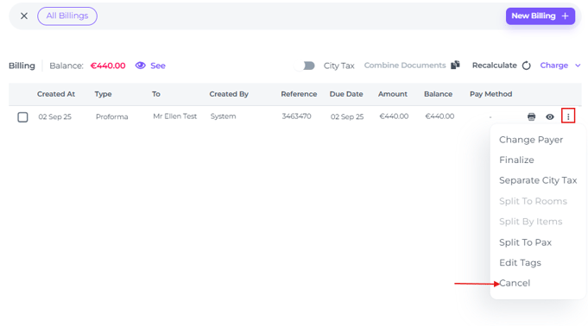588x326 pixels.
Task: Select Separate City Tax option
Action: [538, 180]
